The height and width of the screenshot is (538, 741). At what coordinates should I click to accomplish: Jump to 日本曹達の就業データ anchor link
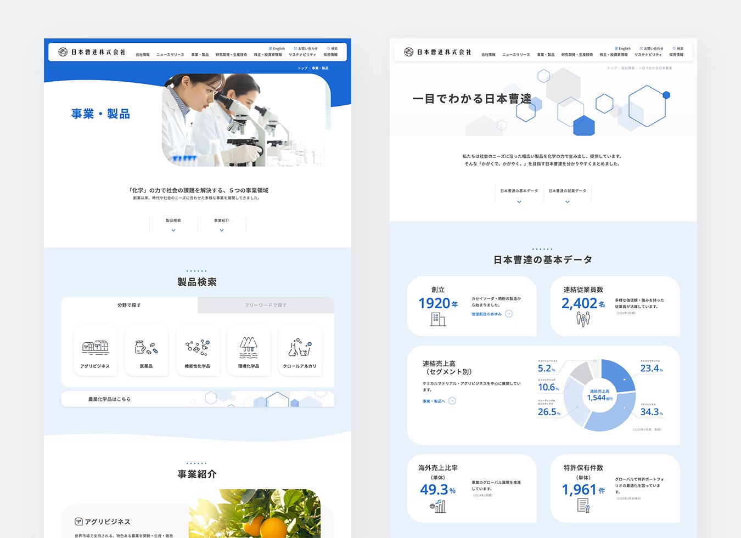tap(568, 195)
